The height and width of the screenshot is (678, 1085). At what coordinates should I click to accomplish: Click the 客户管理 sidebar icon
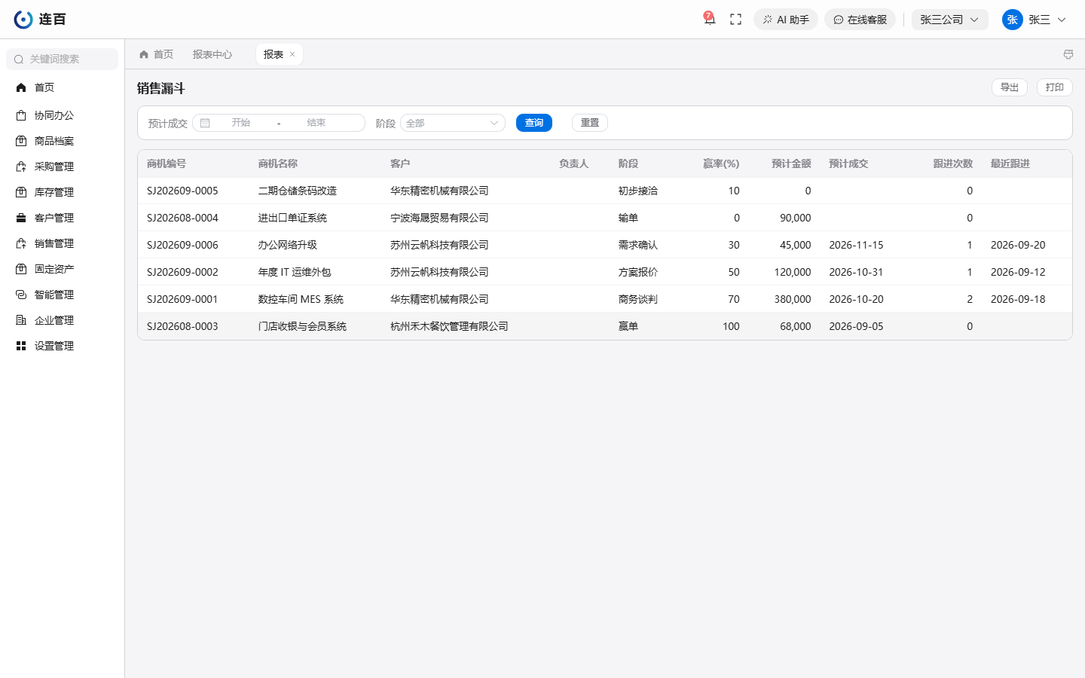(21, 218)
